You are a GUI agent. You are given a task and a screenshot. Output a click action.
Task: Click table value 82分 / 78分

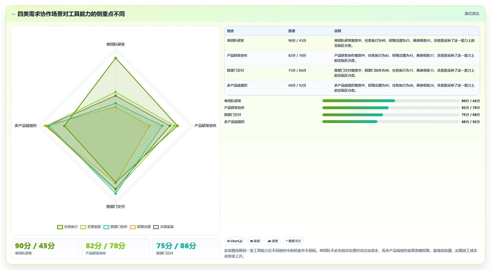(297, 56)
